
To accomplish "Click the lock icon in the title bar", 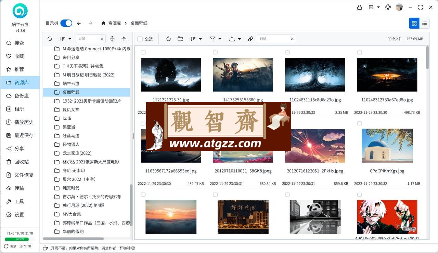I will [x=360, y=7].
